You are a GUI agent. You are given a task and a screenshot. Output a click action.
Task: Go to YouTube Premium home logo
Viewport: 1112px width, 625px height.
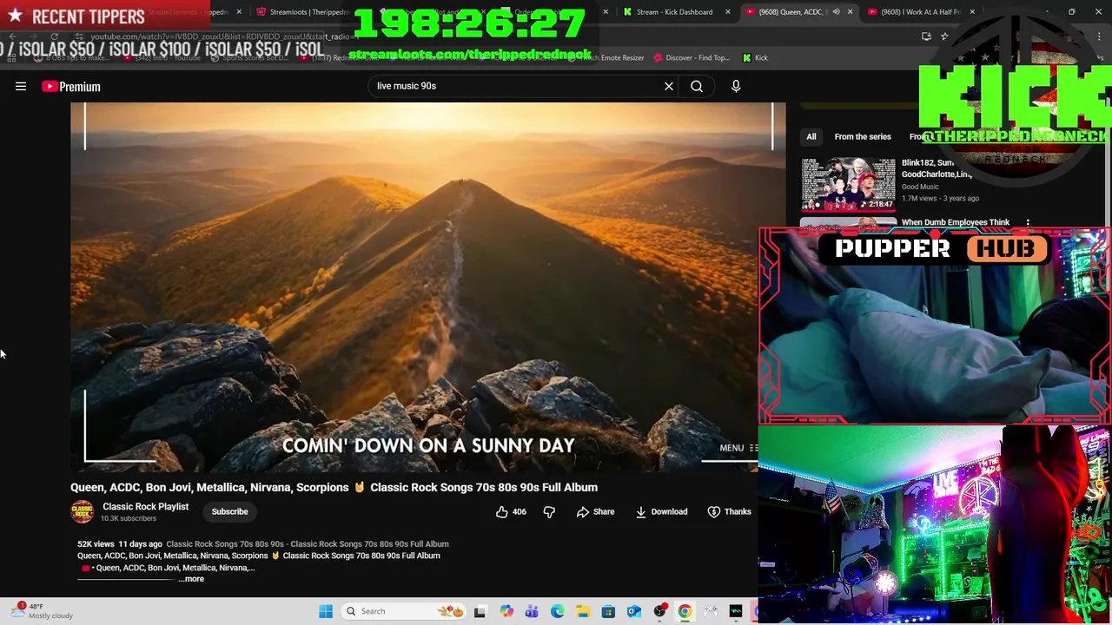(71, 86)
